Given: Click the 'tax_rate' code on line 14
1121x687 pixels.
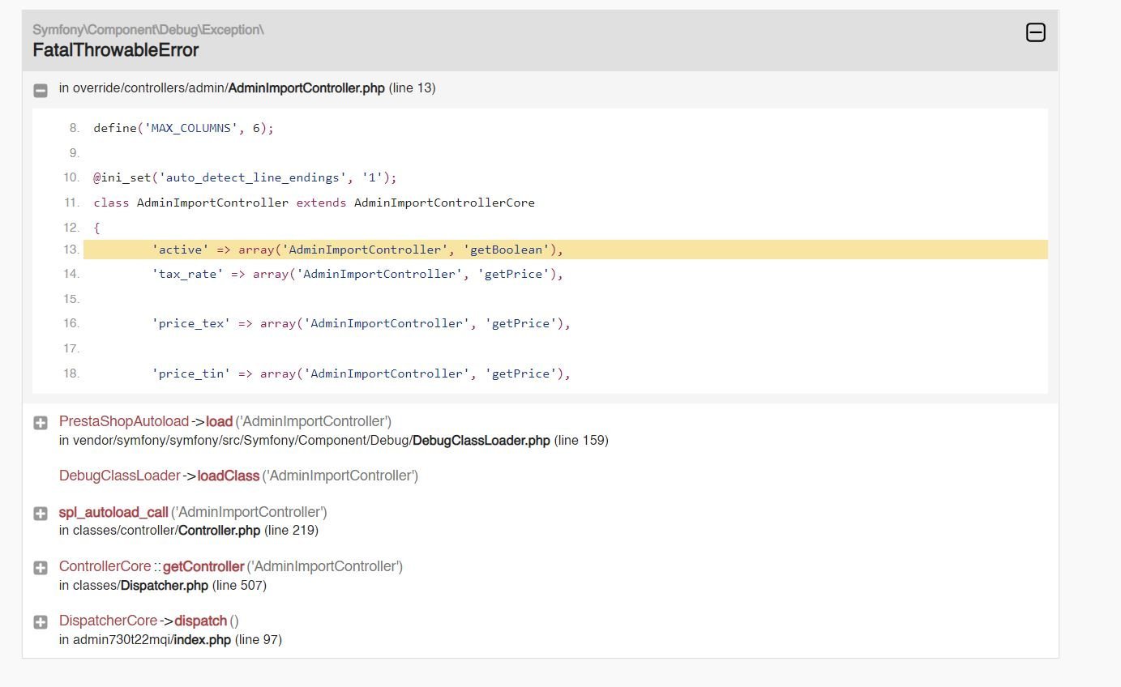Looking at the screenshot, I should [x=357, y=274].
